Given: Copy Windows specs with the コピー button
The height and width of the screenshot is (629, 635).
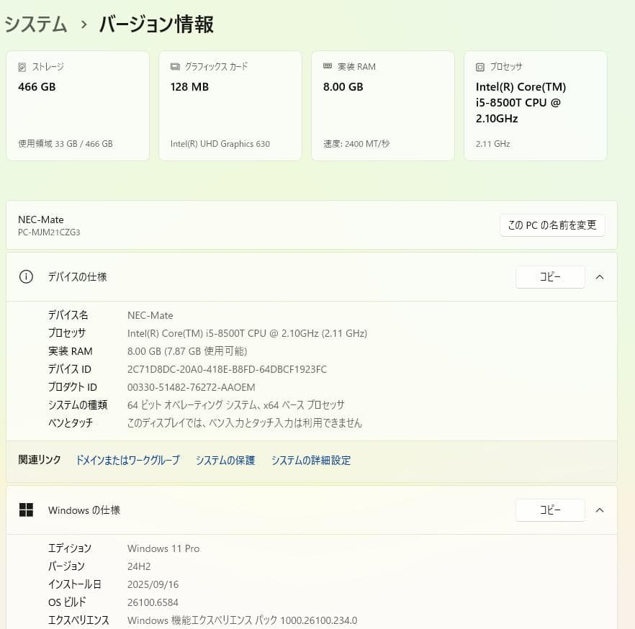Looking at the screenshot, I should coord(550,510).
